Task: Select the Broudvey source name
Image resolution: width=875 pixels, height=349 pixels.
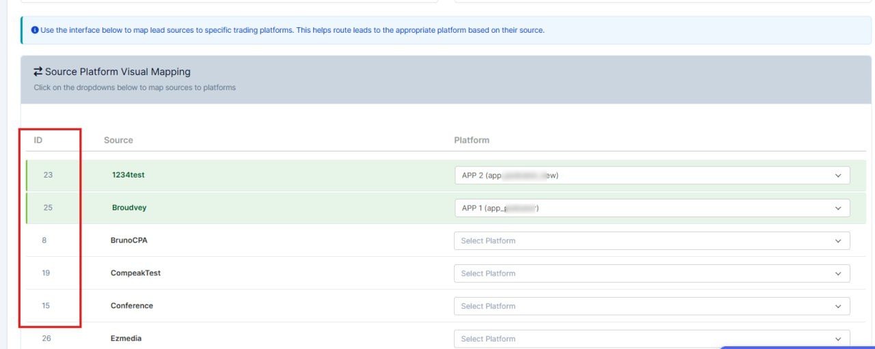Action: [x=129, y=208]
